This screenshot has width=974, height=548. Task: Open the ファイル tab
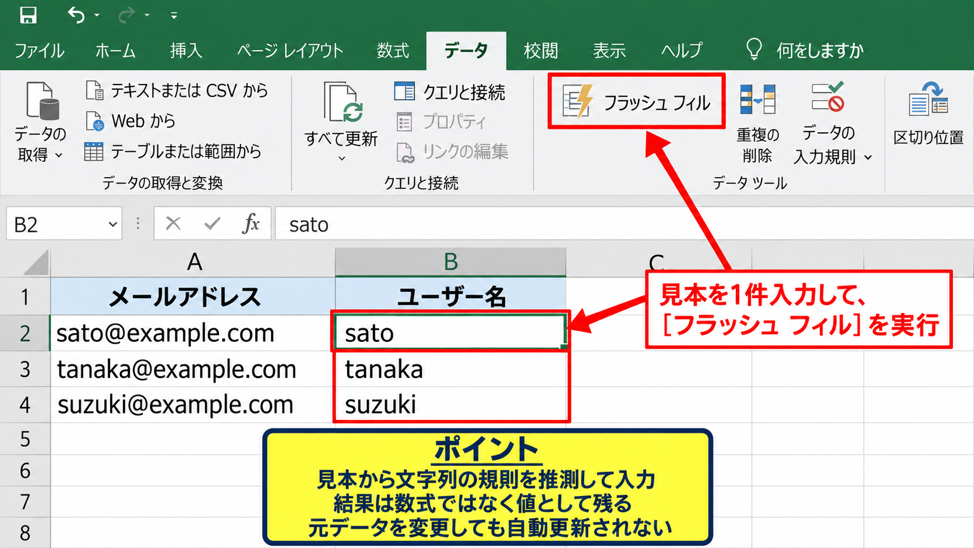pyautogui.click(x=39, y=51)
